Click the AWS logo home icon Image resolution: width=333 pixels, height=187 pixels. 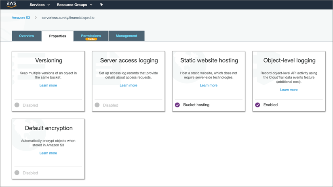point(11,4)
